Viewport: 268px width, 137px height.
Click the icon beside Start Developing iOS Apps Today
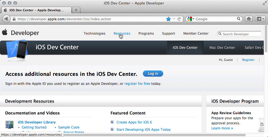(112, 129)
